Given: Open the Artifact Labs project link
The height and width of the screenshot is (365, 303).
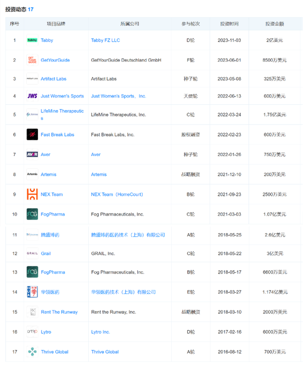Looking at the screenshot, I should point(53,79).
